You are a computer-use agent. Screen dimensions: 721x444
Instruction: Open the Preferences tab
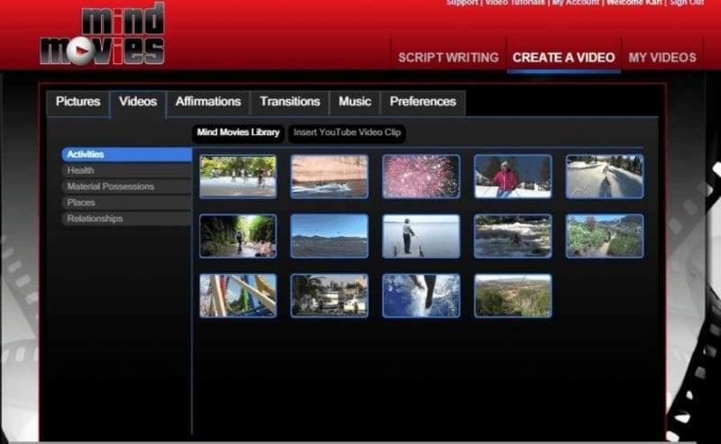point(423,102)
